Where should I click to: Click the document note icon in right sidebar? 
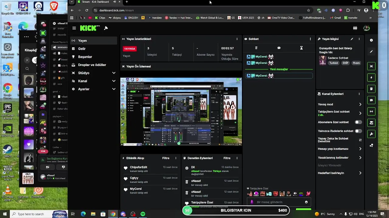[x=371, y=89]
